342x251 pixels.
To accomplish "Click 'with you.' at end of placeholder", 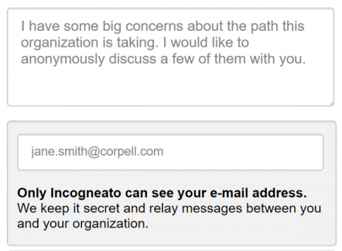I will click(x=278, y=59).
